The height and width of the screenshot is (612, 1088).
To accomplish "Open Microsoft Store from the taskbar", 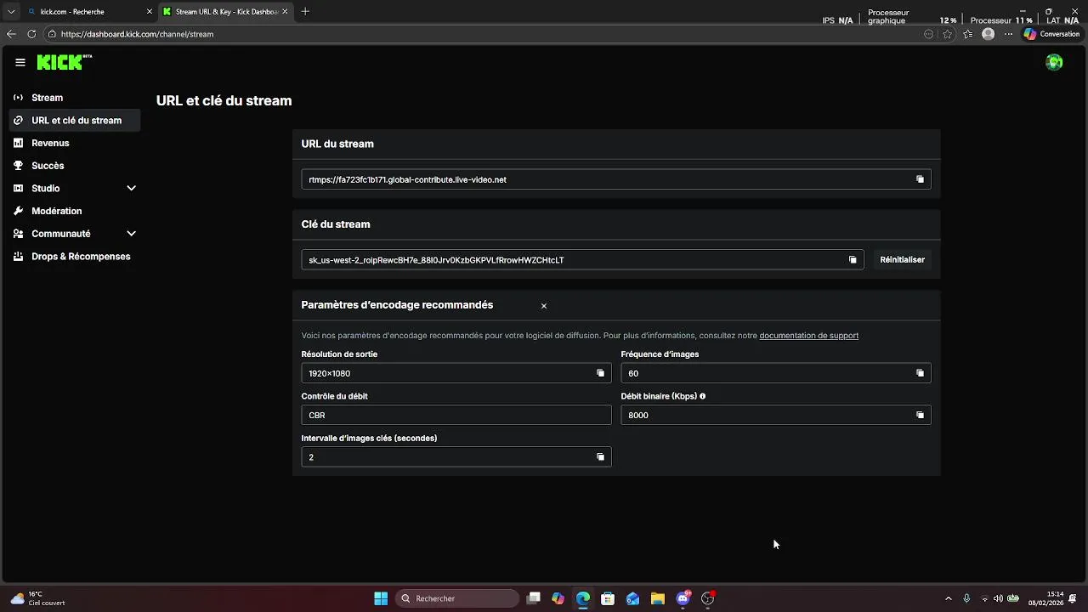I will pos(608,598).
